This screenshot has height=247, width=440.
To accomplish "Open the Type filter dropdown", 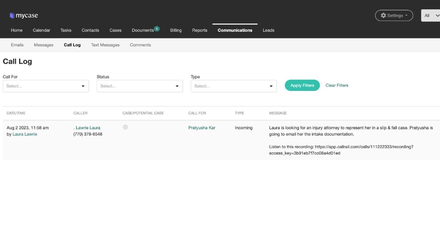I will [x=234, y=86].
